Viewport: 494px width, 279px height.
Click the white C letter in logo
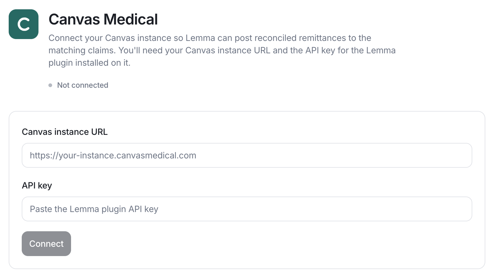24,24
